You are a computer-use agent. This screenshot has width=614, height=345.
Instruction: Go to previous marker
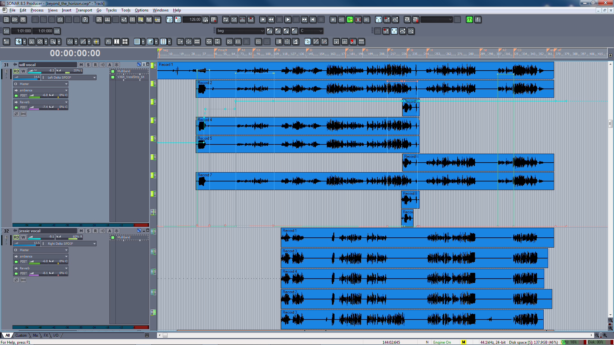click(270, 31)
